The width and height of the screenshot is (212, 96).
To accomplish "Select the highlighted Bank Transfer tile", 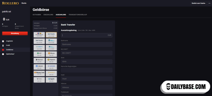I will point(51,35).
